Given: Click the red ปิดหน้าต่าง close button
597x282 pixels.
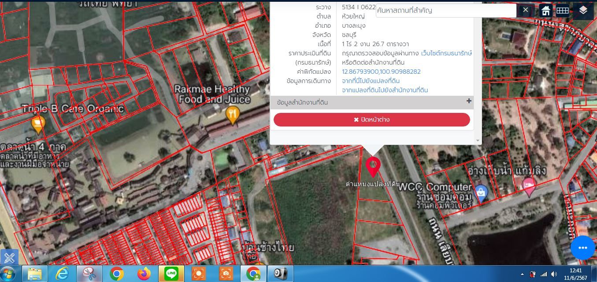Looking at the screenshot, I should click(372, 119).
